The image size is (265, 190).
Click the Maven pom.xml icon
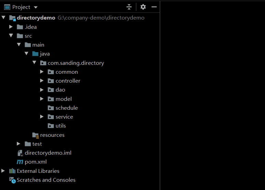coord(20,162)
